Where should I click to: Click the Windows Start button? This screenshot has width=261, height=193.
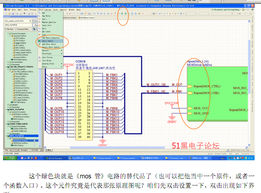click(x=10, y=158)
